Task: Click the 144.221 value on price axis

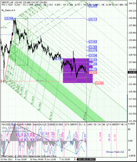Action: 132,4
